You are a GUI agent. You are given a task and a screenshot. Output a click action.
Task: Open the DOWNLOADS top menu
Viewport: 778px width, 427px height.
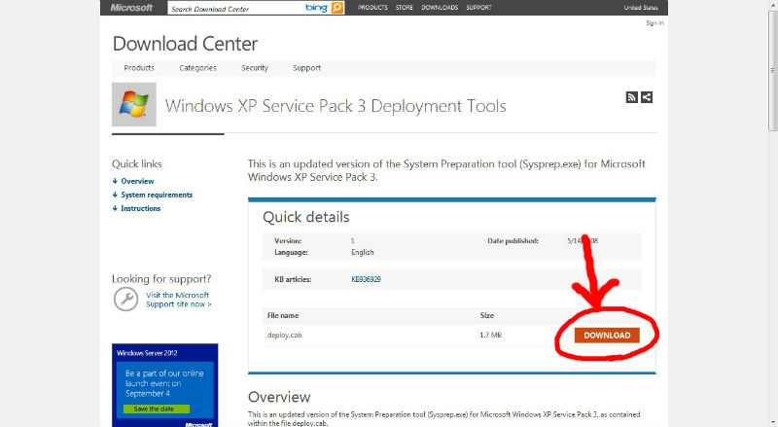coord(440,8)
